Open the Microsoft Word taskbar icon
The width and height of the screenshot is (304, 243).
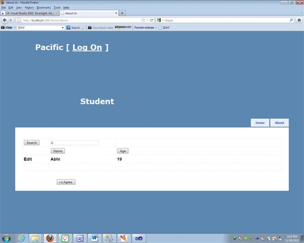click(x=95, y=238)
